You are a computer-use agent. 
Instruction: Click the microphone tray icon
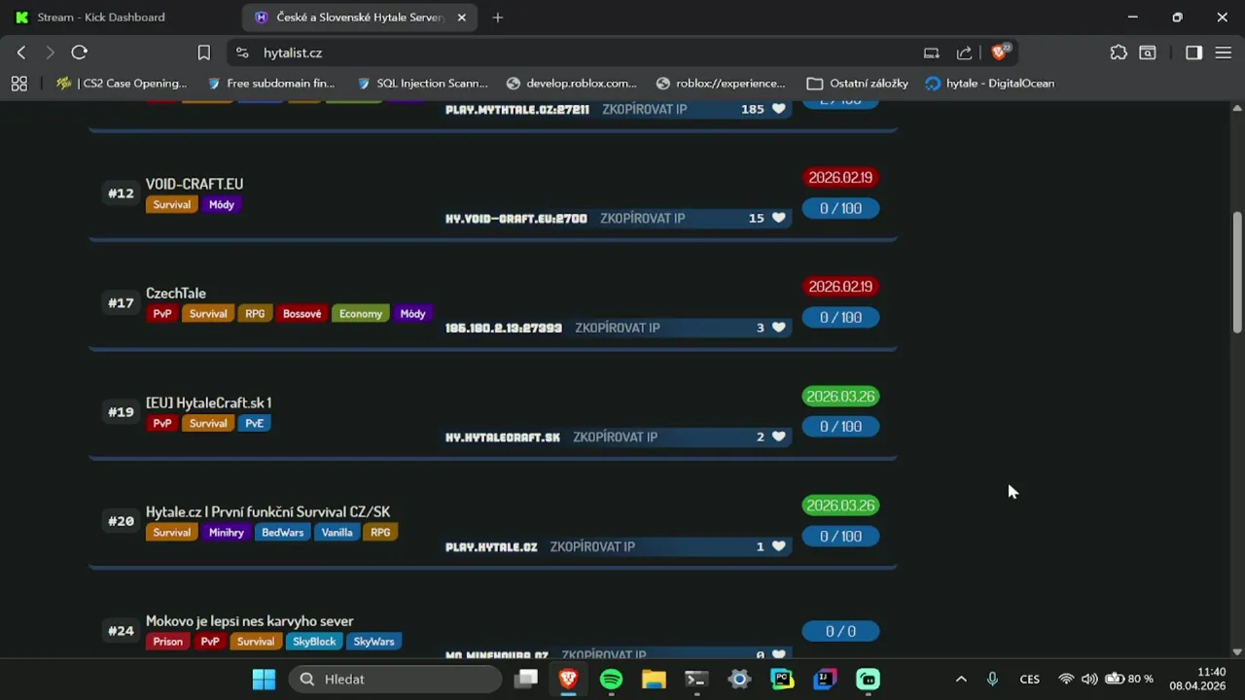tap(992, 679)
